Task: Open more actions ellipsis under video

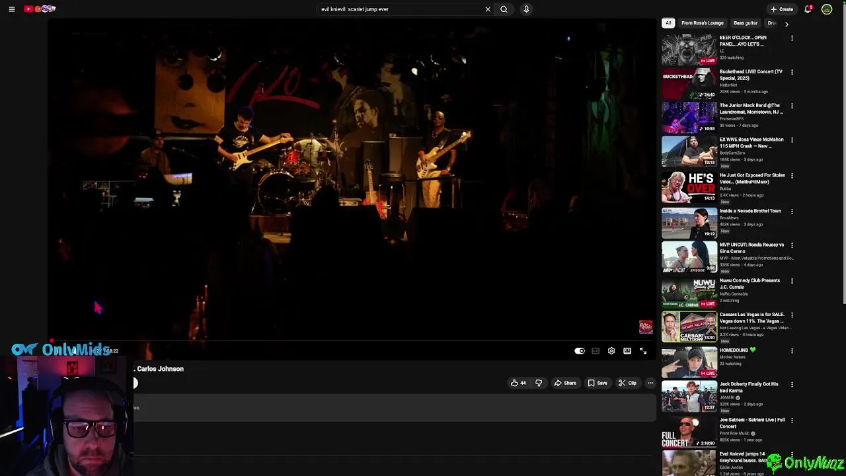Action: click(650, 383)
